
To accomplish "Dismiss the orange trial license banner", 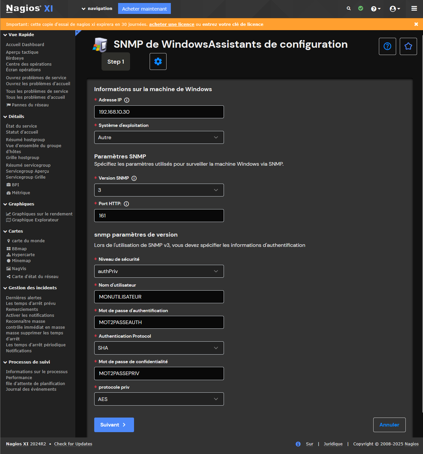I will pyautogui.click(x=416, y=24).
